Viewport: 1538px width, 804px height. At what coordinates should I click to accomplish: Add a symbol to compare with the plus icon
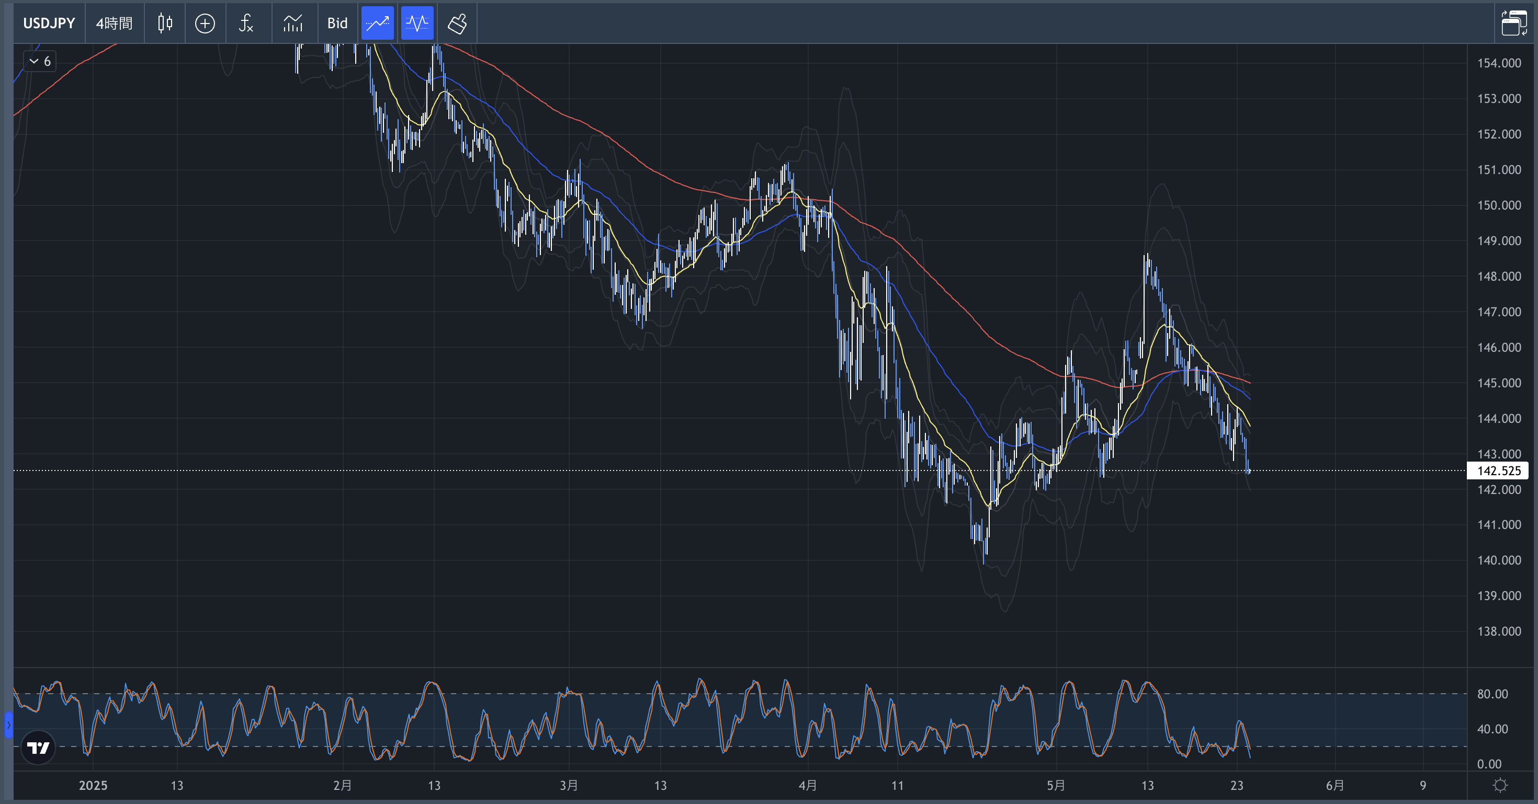point(205,23)
